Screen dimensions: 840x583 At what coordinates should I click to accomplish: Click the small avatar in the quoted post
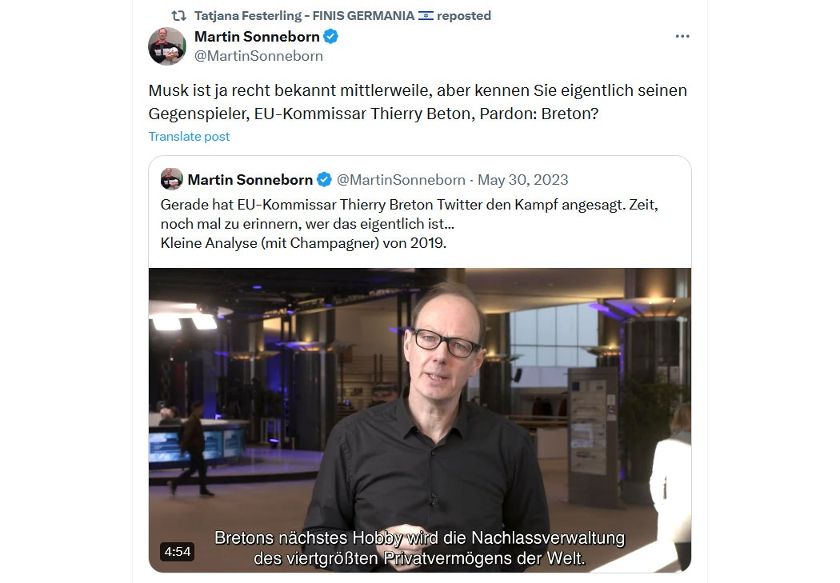tap(171, 179)
